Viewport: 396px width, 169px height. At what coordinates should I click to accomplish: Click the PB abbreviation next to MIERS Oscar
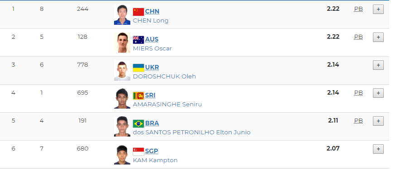(358, 37)
